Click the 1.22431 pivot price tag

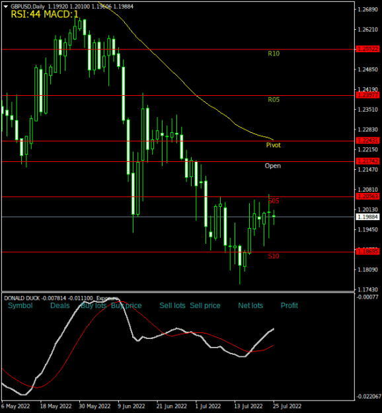367,141
